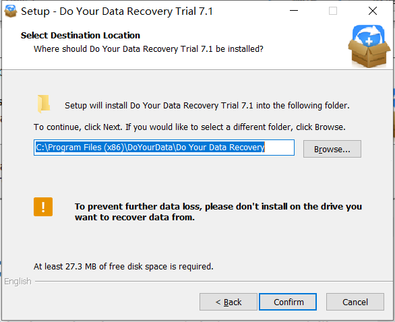Screen dimensions: 395x322
Task: Confirm the destination folder
Action: coord(288,302)
